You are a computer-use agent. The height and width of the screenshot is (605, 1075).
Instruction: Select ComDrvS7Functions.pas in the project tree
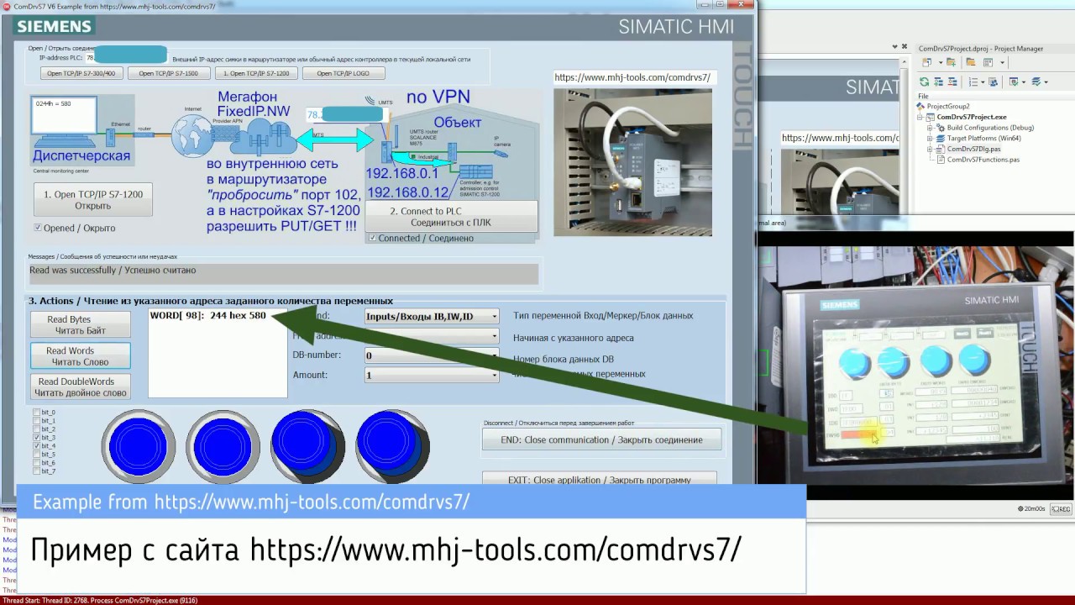983,160
